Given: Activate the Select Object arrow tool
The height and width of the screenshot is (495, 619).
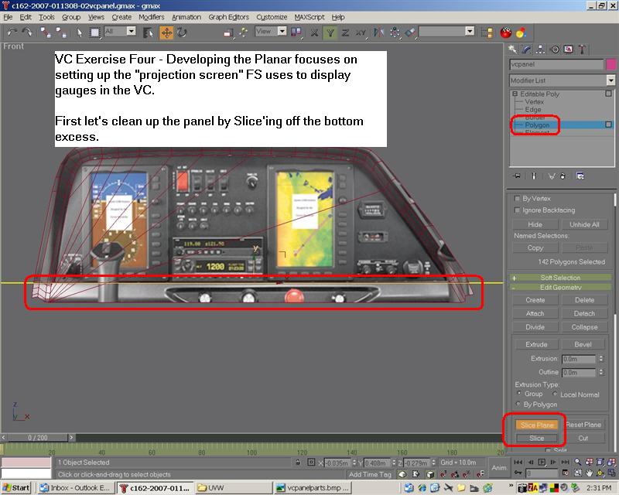Looking at the screenshot, I should pyautogui.click(x=80, y=32).
